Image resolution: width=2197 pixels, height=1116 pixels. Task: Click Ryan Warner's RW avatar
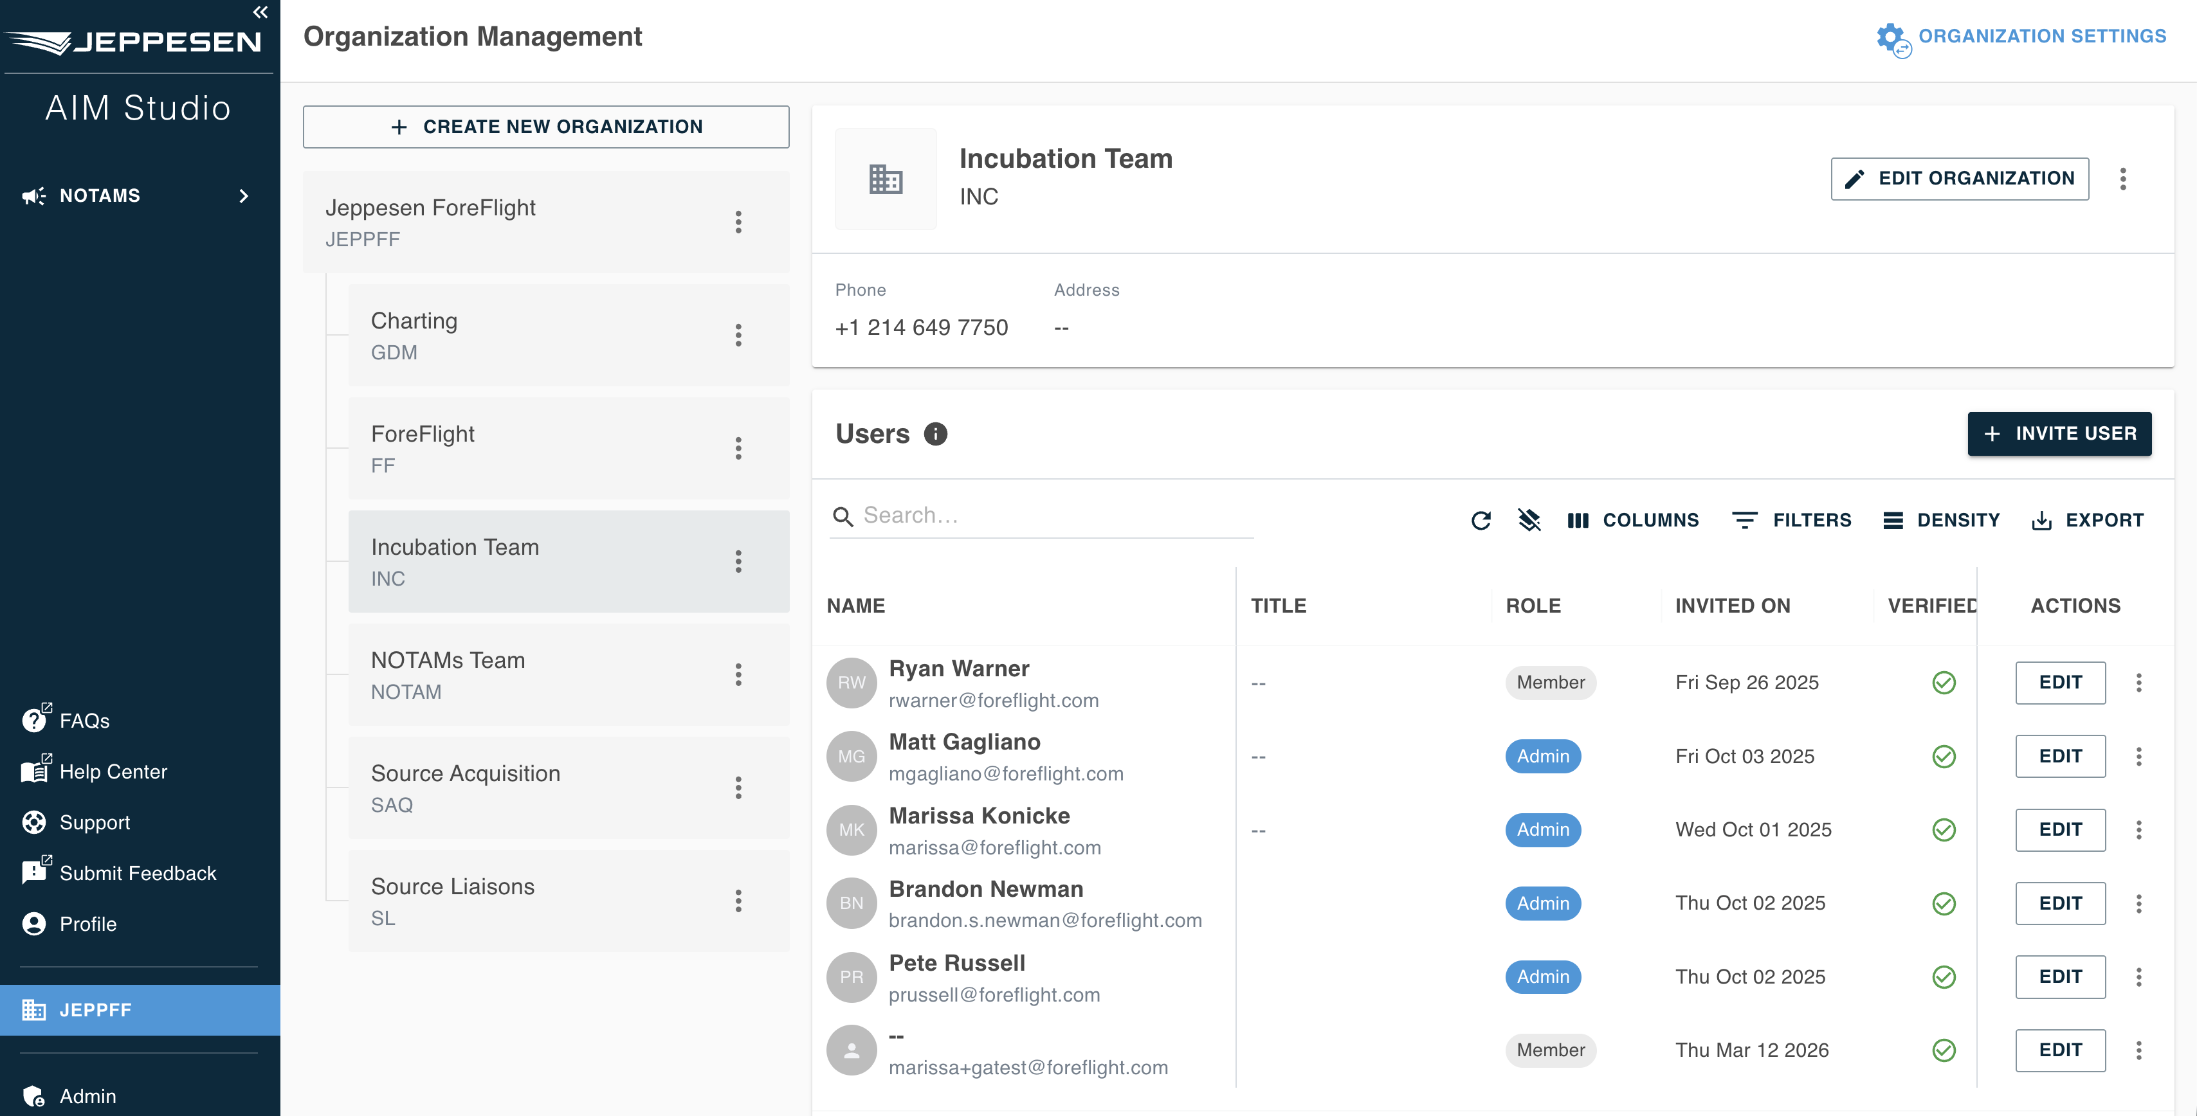click(x=851, y=683)
